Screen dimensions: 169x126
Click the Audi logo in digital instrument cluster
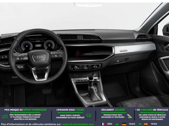[x=38, y=46]
